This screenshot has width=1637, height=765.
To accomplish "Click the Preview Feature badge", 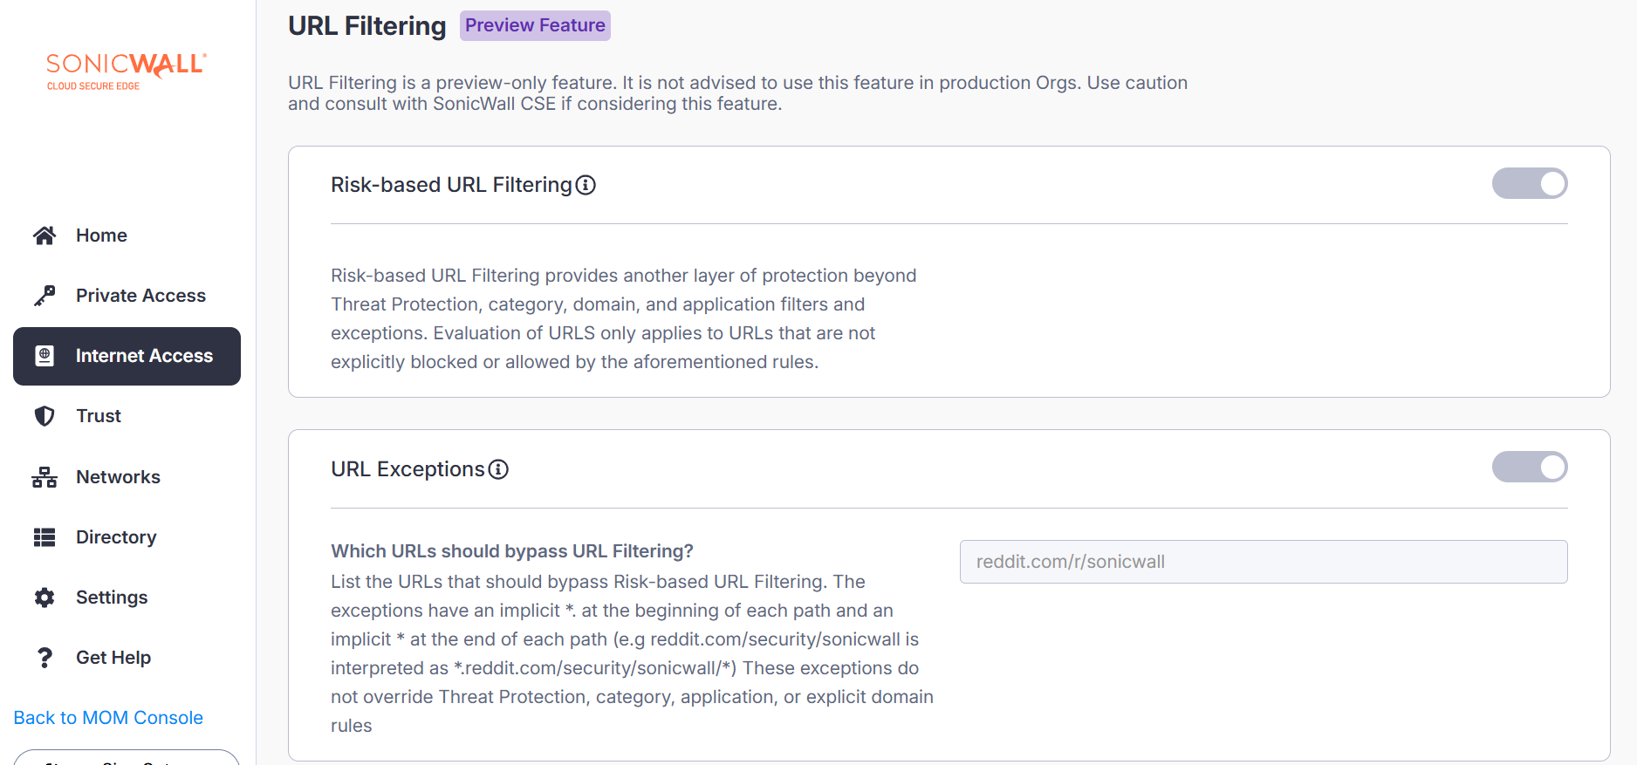I will [535, 25].
